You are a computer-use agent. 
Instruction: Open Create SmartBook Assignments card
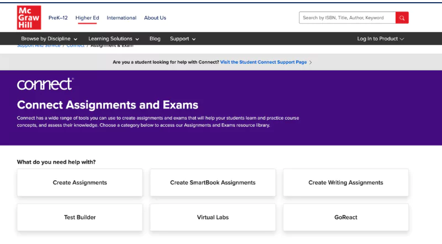click(213, 182)
